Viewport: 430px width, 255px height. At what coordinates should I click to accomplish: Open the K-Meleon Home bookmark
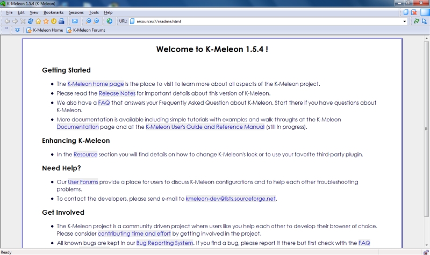tap(45, 30)
